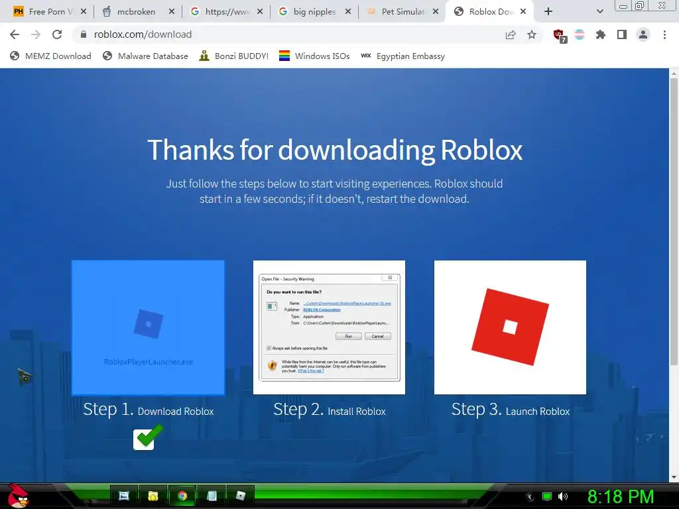Open first taskbar window icon
Screen dimensions: 679x509
coord(124,496)
